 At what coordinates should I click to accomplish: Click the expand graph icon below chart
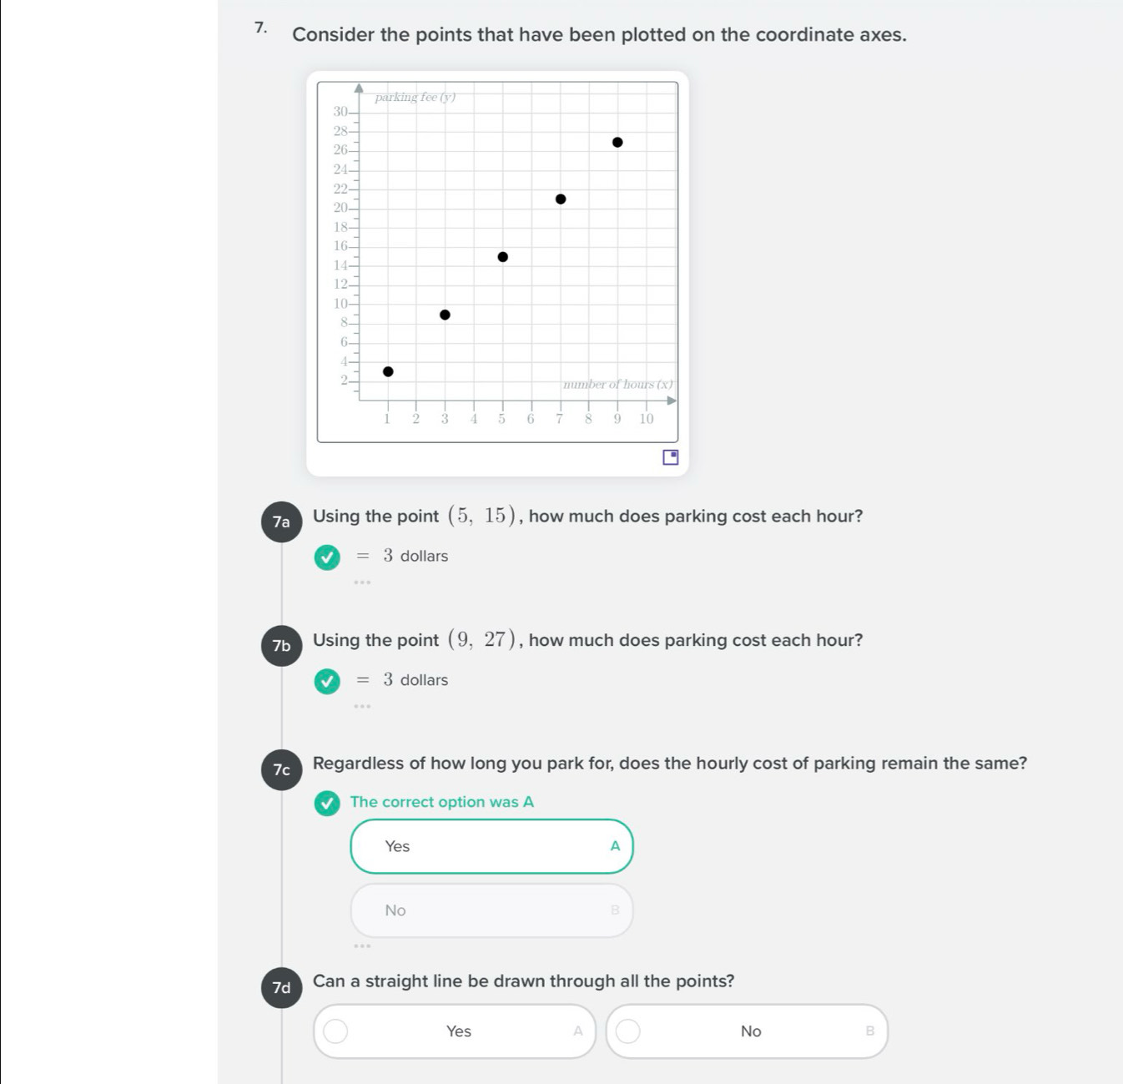coord(670,457)
